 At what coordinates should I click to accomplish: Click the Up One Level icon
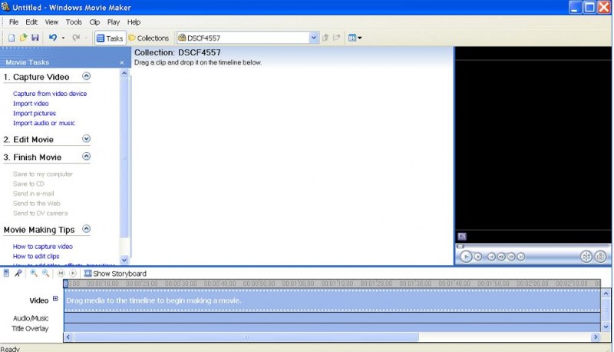(x=325, y=38)
